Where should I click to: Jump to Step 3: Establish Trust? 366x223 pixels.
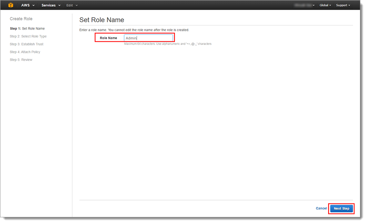(27, 44)
